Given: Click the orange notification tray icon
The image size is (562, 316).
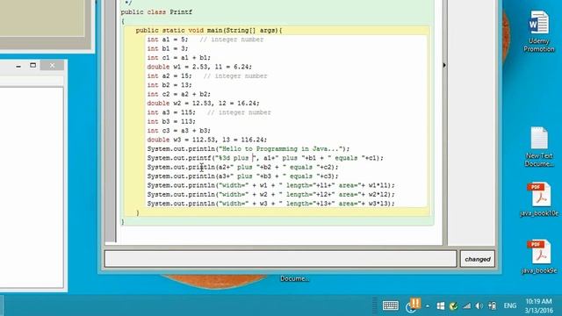Looking at the screenshot, I should [x=413, y=305].
